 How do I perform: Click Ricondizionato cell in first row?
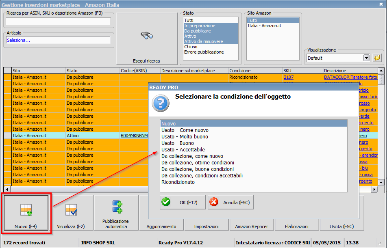click(255, 77)
